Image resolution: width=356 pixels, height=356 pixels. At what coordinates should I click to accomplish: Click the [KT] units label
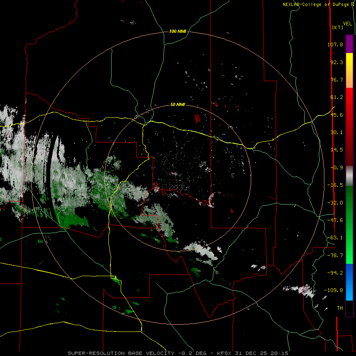338,27
